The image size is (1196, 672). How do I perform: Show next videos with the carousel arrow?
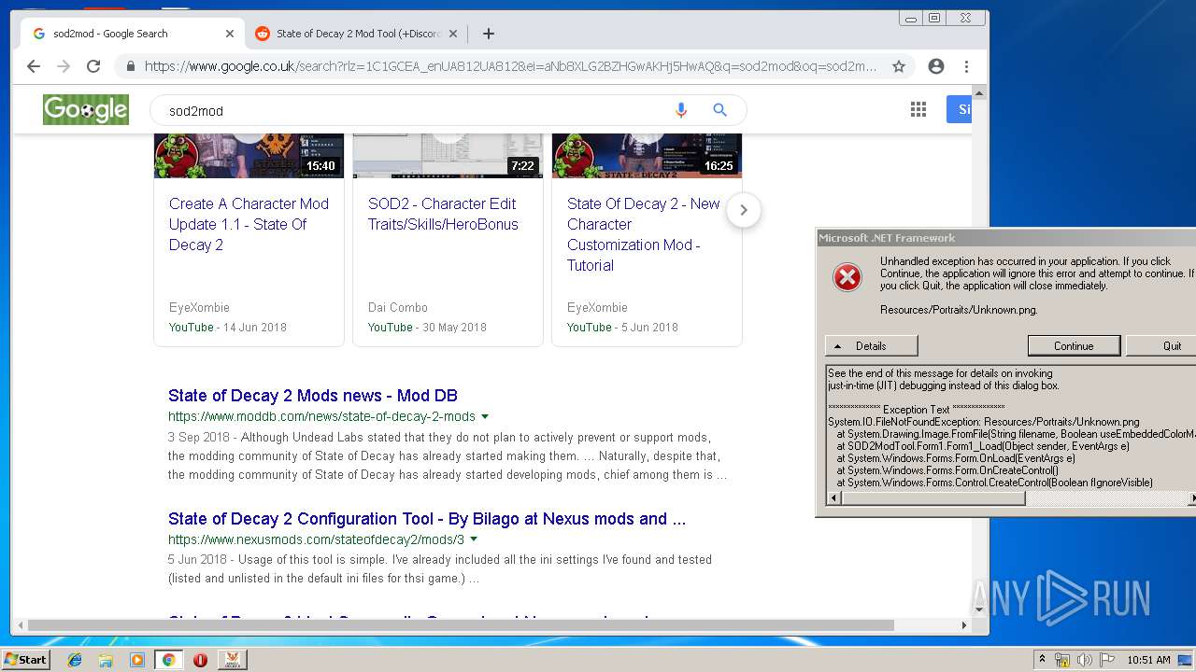(x=744, y=210)
